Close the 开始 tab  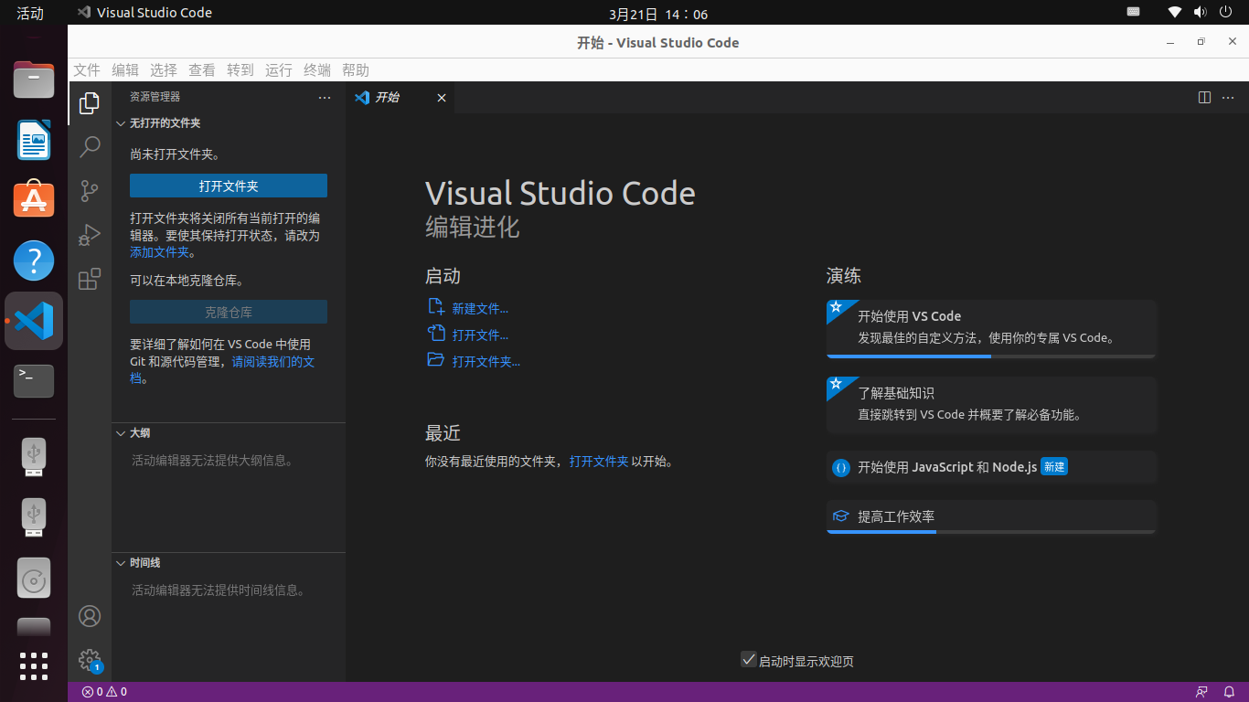pos(442,98)
